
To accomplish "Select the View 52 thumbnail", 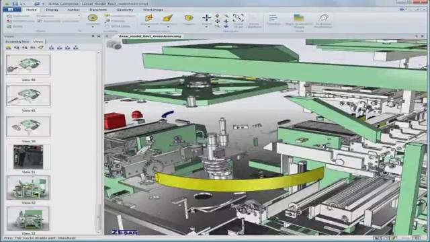I will [x=28, y=188].
